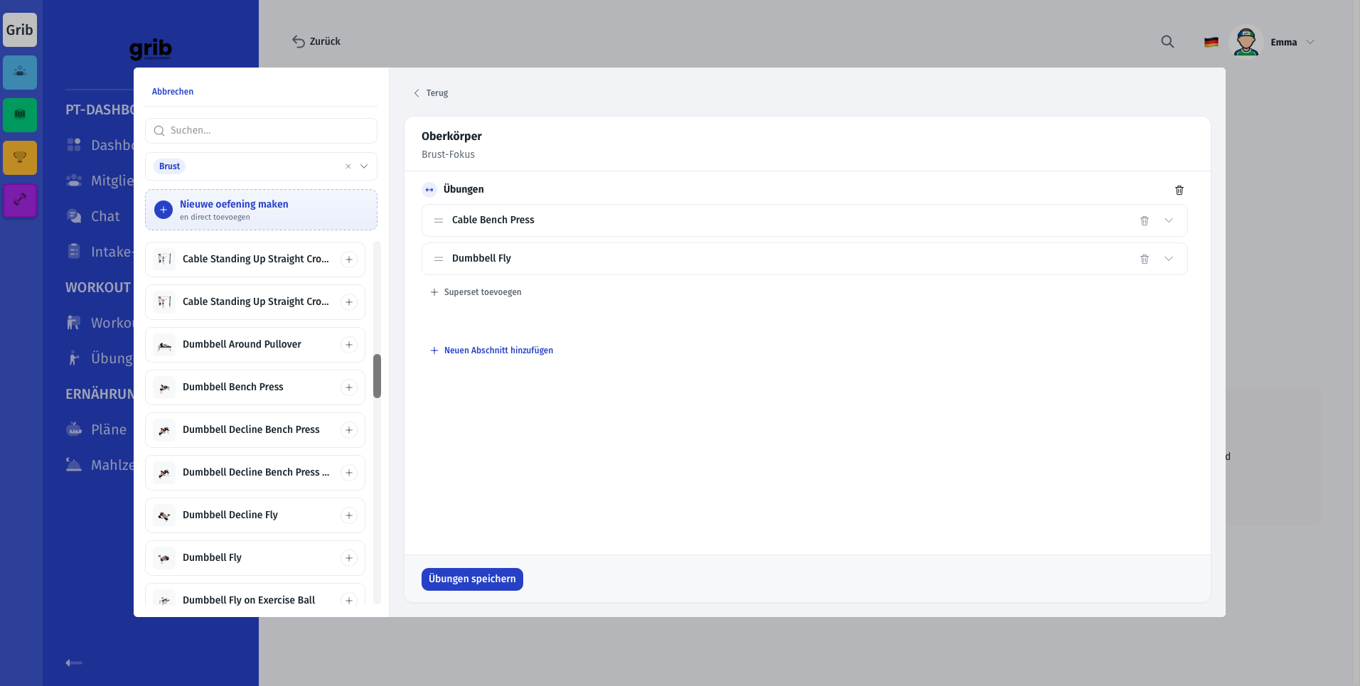The width and height of the screenshot is (1360, 686).
Task: Expand the Dumbbell Fly row chevron
Action: pyautogui.click(x=1169, y=259)
